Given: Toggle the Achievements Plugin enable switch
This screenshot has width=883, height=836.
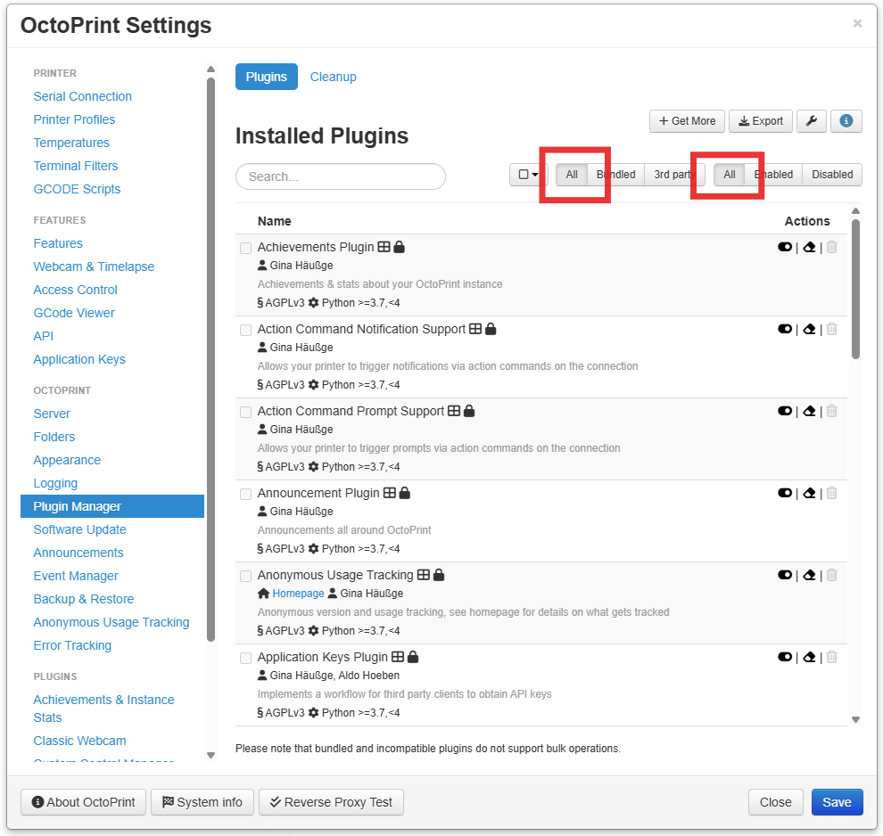Looking at the screenshot, I should point(785,248).
